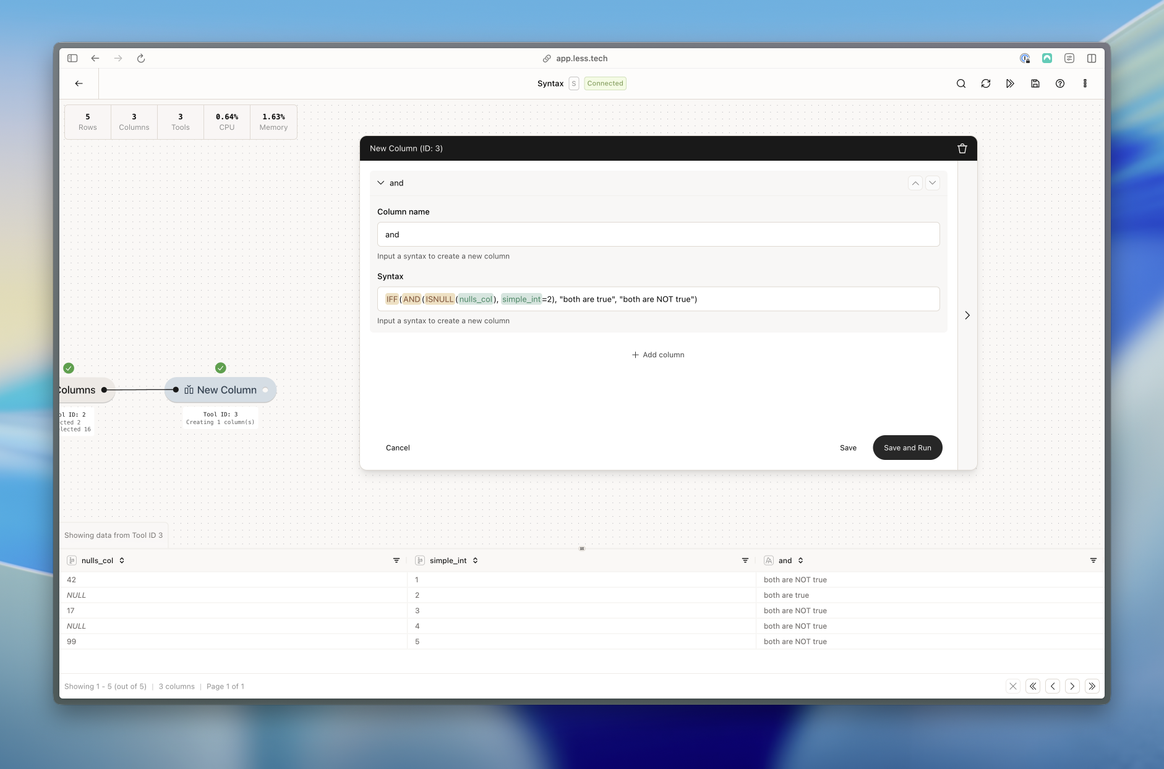1164x769 pixels.
Task: Return with the app back arrow
Action: pos(79,83)
